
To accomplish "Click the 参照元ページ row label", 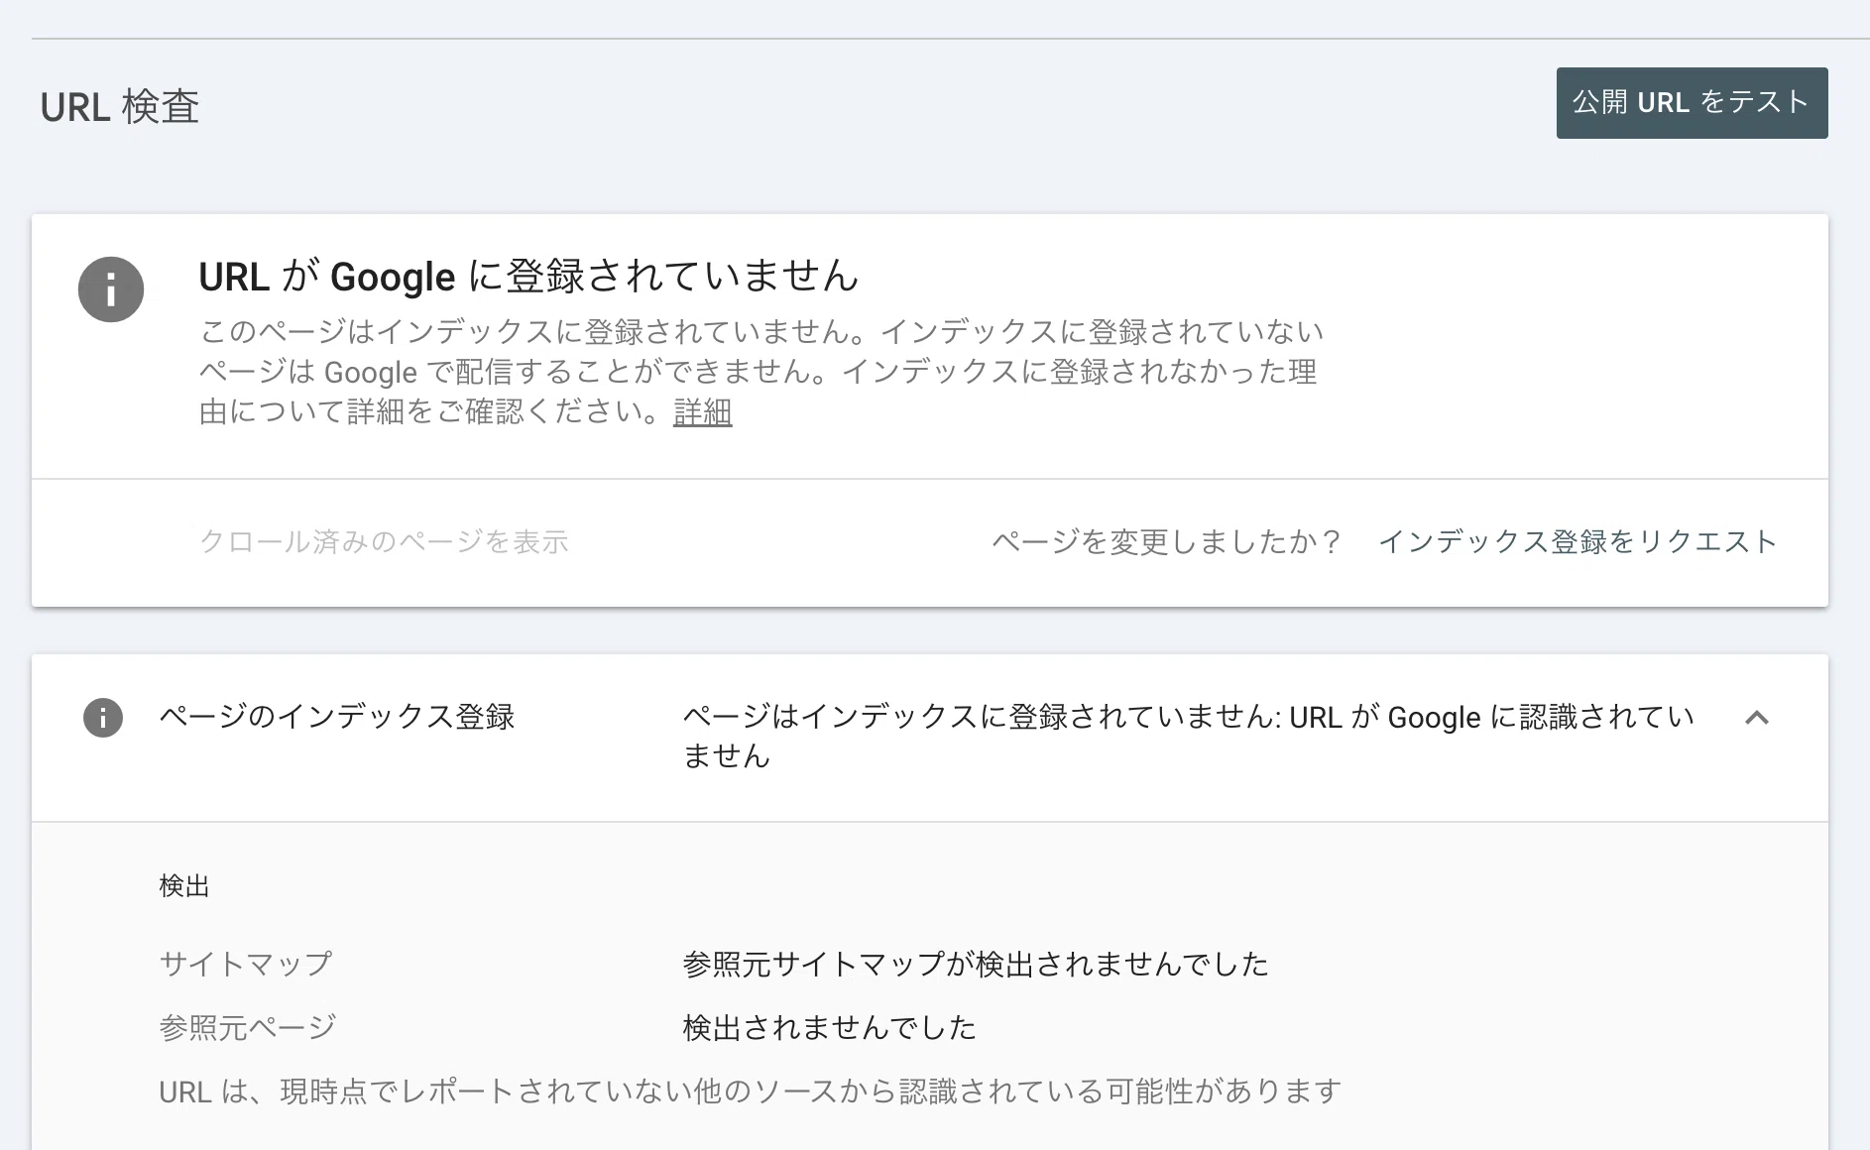I will tap(248, 1027).
